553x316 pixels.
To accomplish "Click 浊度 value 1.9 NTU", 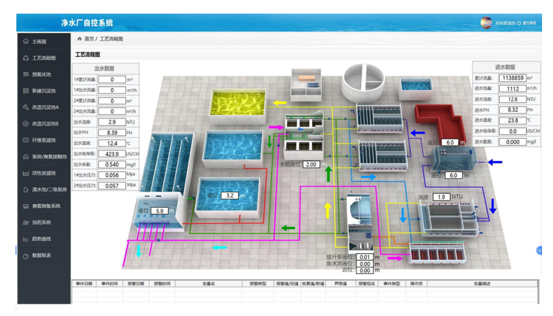I will pos(441,197).
